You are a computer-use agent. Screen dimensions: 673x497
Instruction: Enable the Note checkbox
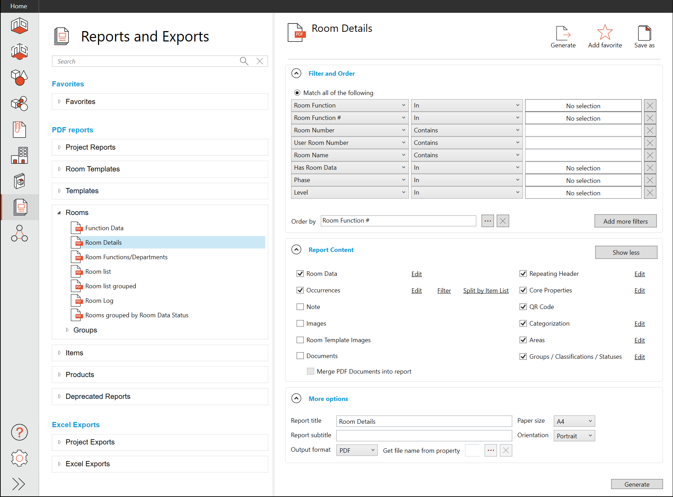(300, 307)
